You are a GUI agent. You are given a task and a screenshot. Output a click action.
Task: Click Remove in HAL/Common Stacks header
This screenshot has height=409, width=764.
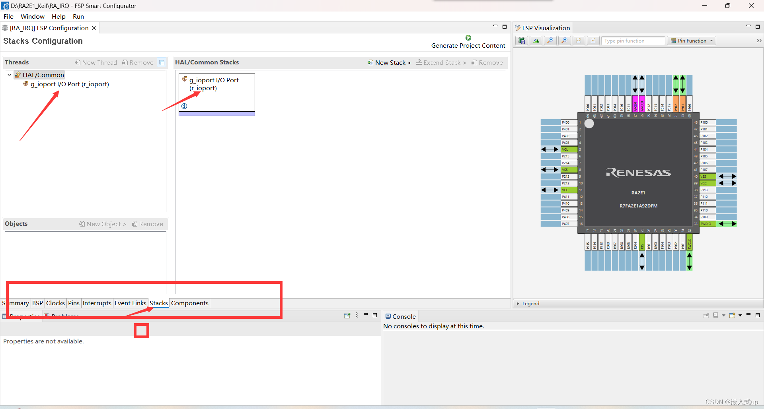click(487, 62)
